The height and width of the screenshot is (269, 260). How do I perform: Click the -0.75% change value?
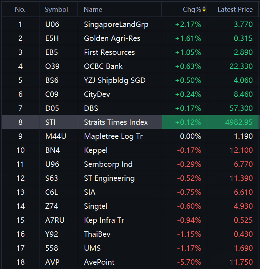pyautogui.click(x=189, y=192)
